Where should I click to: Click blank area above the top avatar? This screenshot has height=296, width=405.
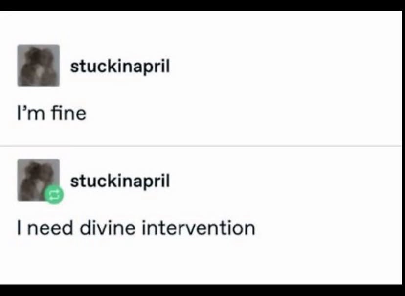click(39, 28)
